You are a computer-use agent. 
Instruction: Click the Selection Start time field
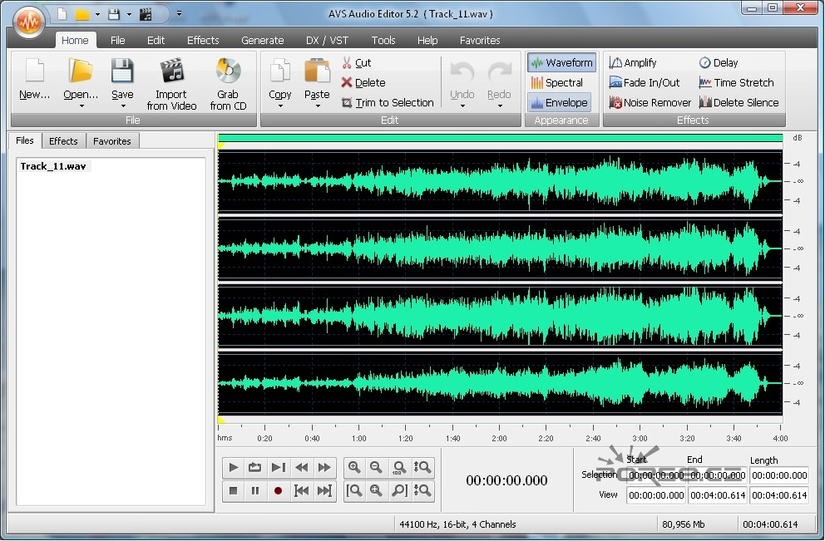coord(656,475)
